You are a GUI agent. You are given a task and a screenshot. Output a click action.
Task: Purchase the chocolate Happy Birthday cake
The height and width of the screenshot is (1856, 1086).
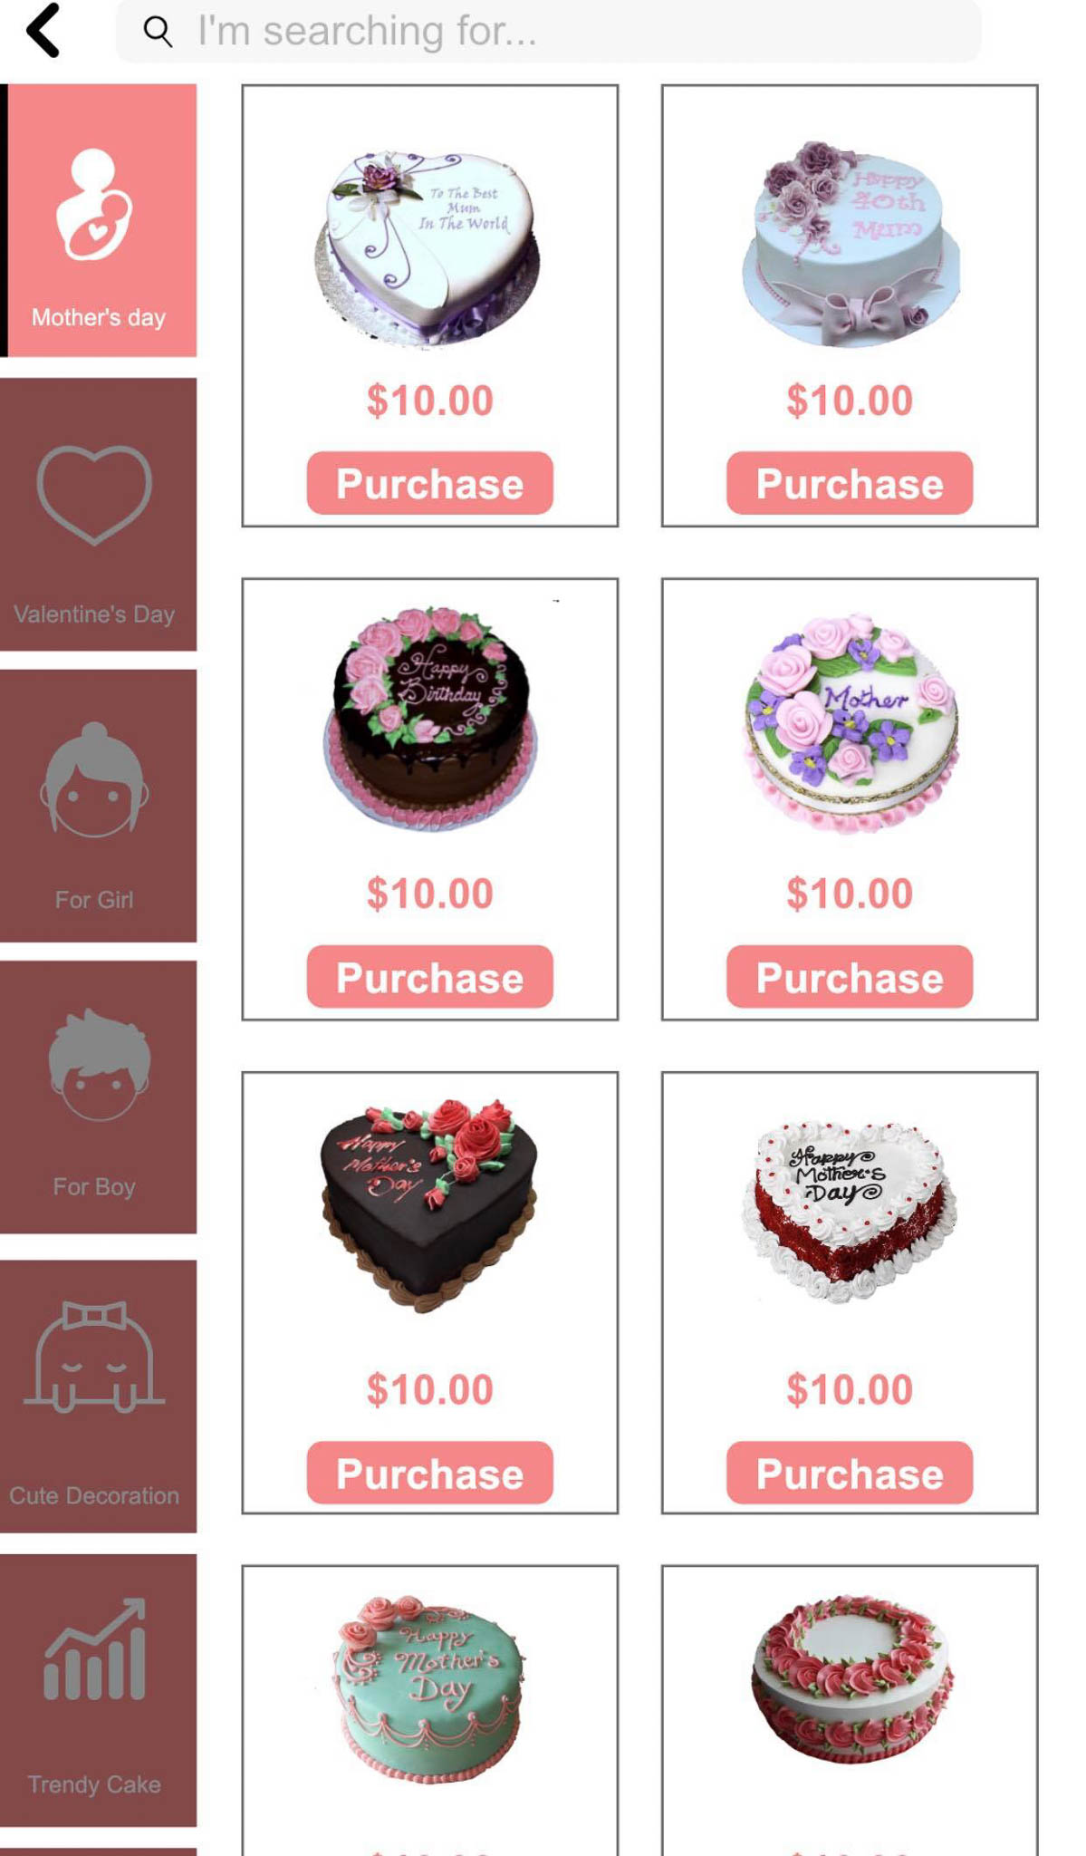click(429, 977)
